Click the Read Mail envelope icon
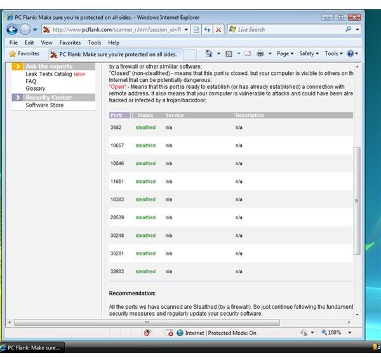Image resolution: width=381 pixels, height=357 pixels. pyautogui.click(x=248, y=53)
